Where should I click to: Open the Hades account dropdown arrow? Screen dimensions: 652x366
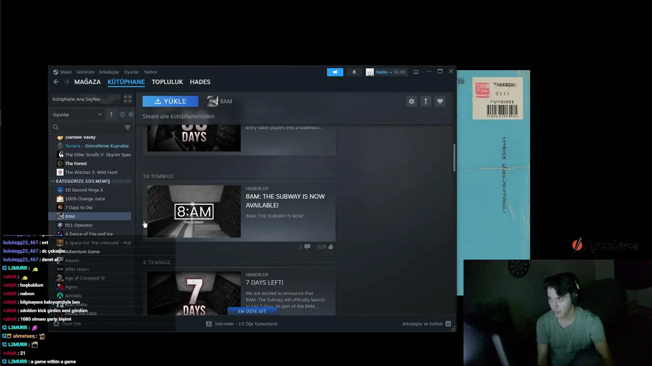[391, 72]
